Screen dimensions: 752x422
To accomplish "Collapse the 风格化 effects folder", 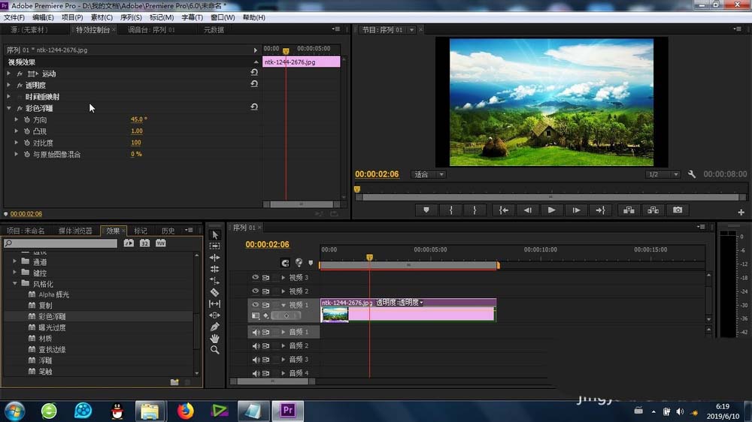I will coord(14,284).
